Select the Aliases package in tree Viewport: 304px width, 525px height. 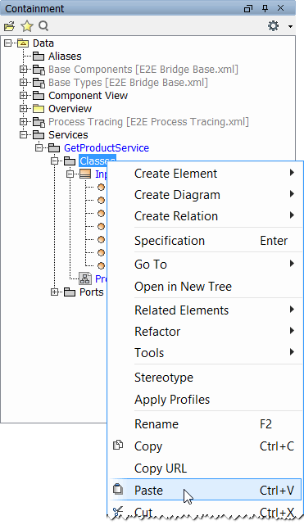(x=65, y=57)
